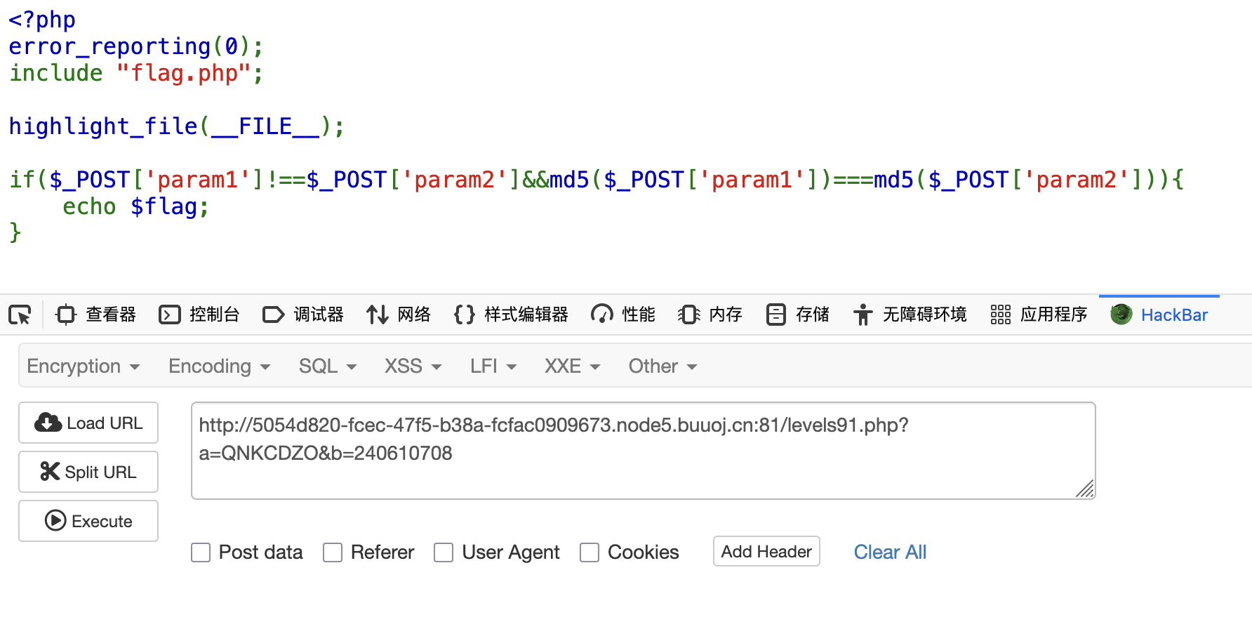Click the Clear All link
The image size is (1252, 629).
point(890,552)
